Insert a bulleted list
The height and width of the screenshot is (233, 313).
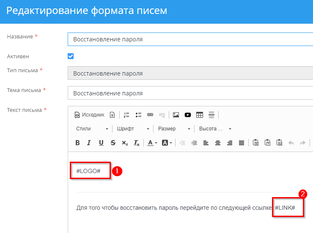tap(138, 114)
